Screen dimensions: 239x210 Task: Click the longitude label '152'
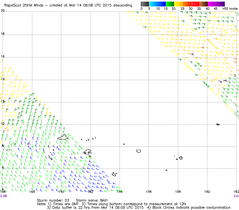(90, 192)
